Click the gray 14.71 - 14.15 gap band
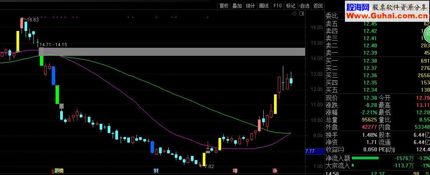This screenshot has width=430, height=175. (172, 52)
